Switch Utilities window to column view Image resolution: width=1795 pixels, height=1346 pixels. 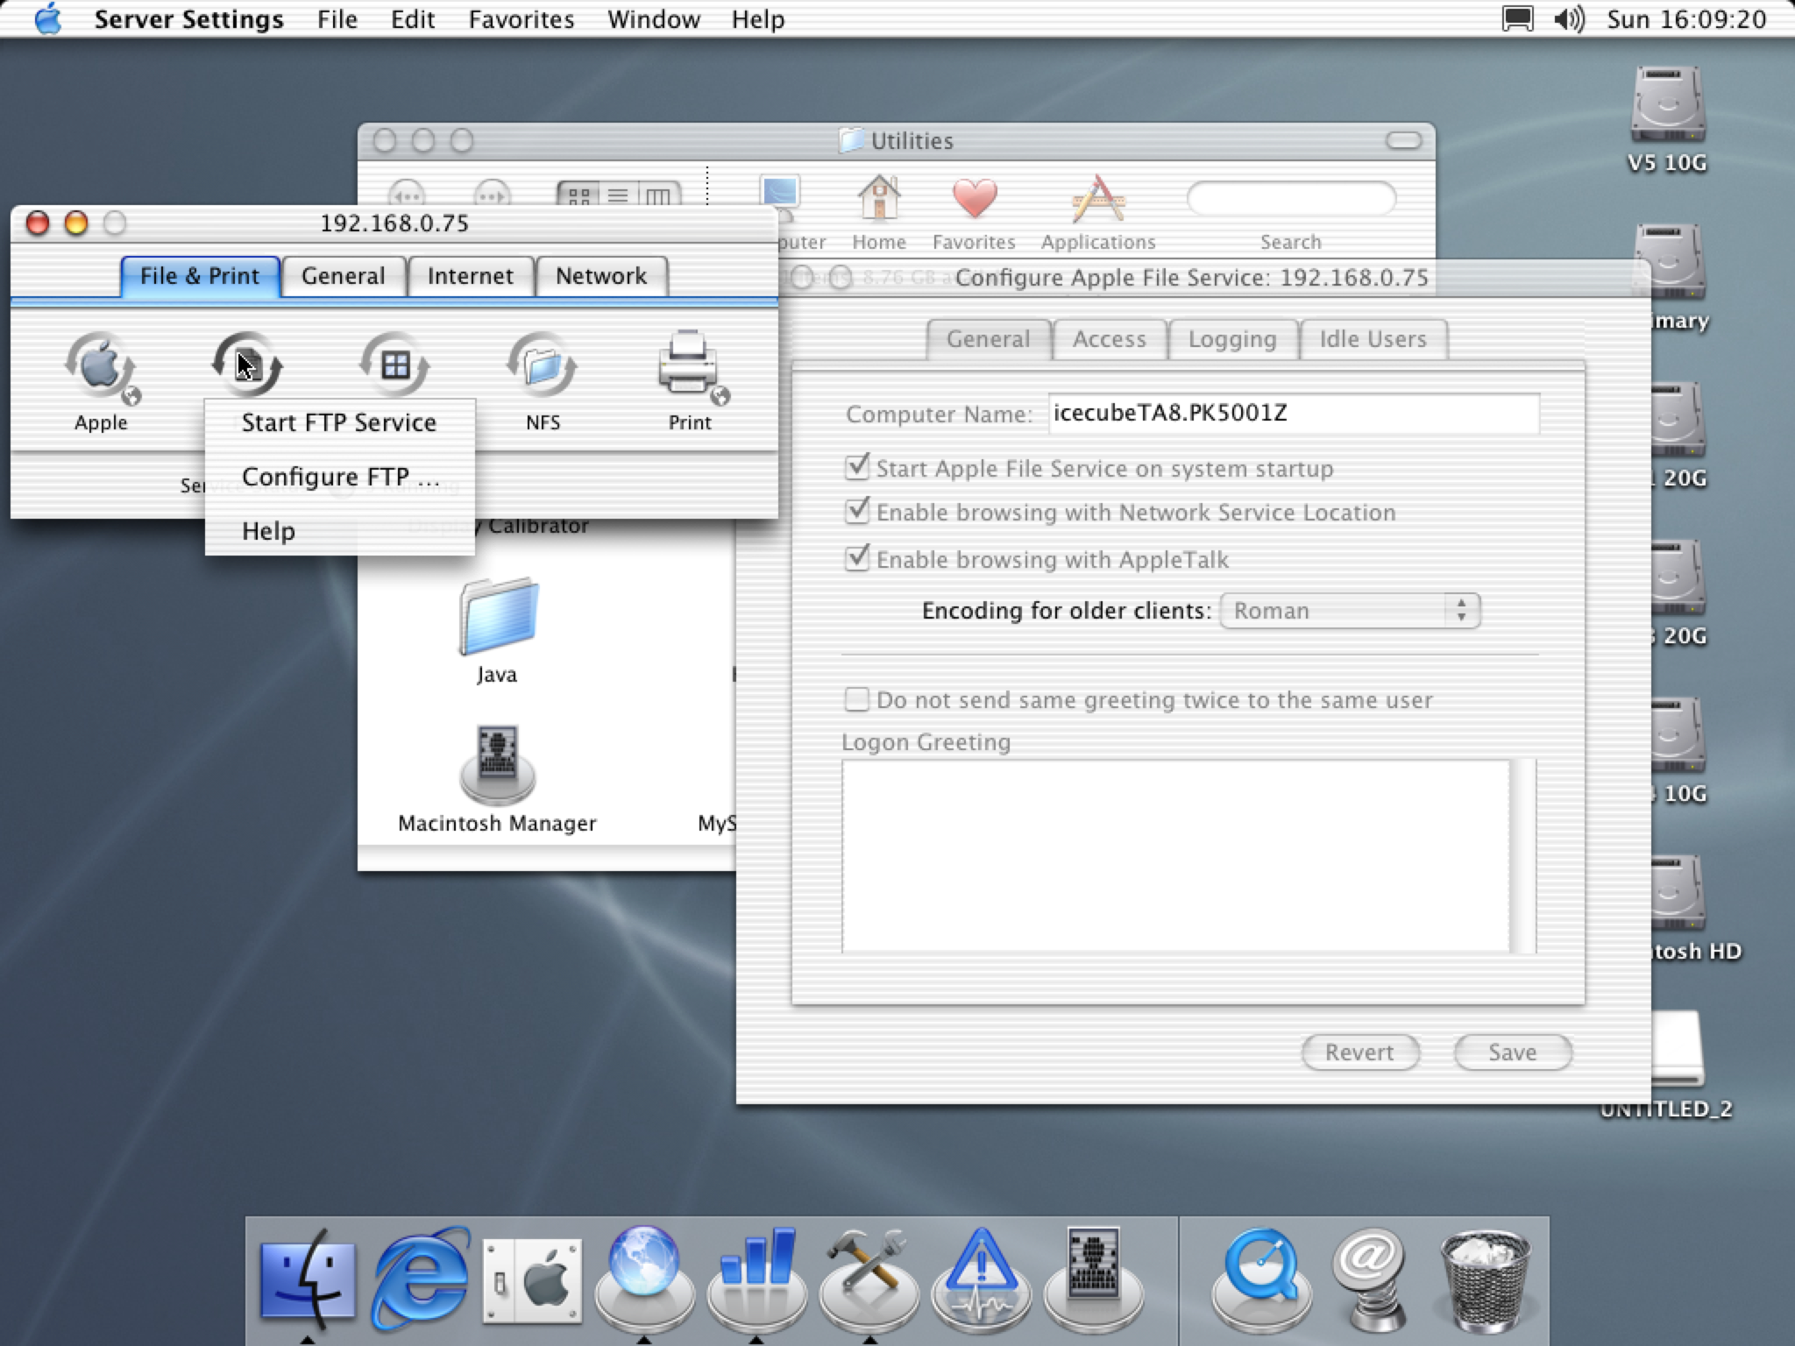click(x=659, y=195)
